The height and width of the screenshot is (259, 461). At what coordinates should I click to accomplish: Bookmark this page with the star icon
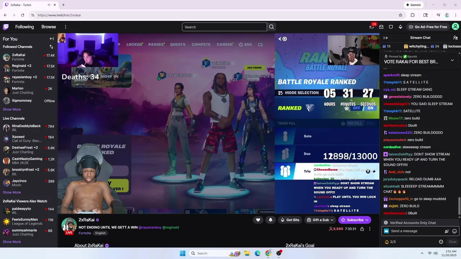tap(400, 15)
